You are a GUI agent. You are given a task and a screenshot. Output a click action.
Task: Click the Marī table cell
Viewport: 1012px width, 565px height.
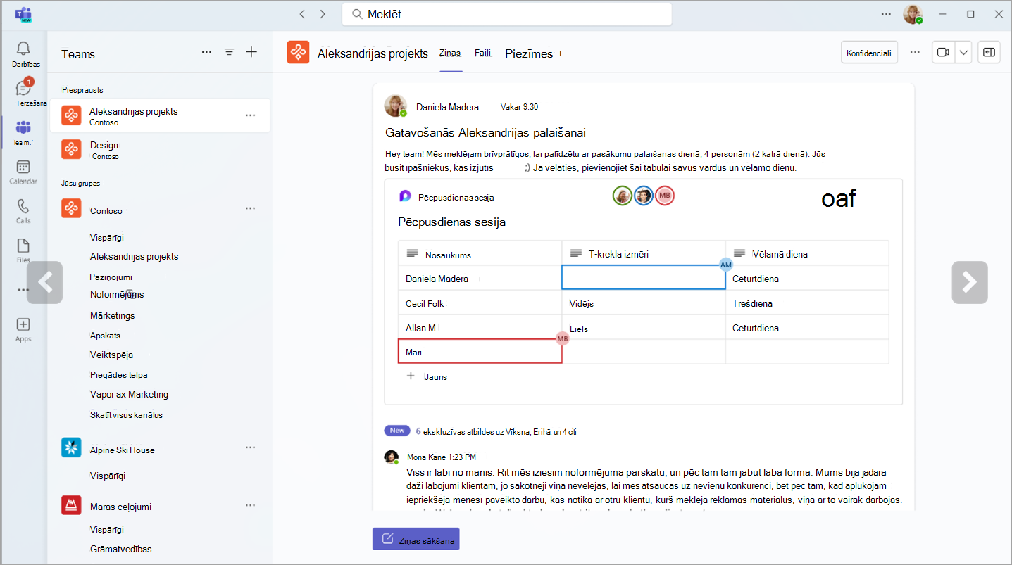pos(480,351)
